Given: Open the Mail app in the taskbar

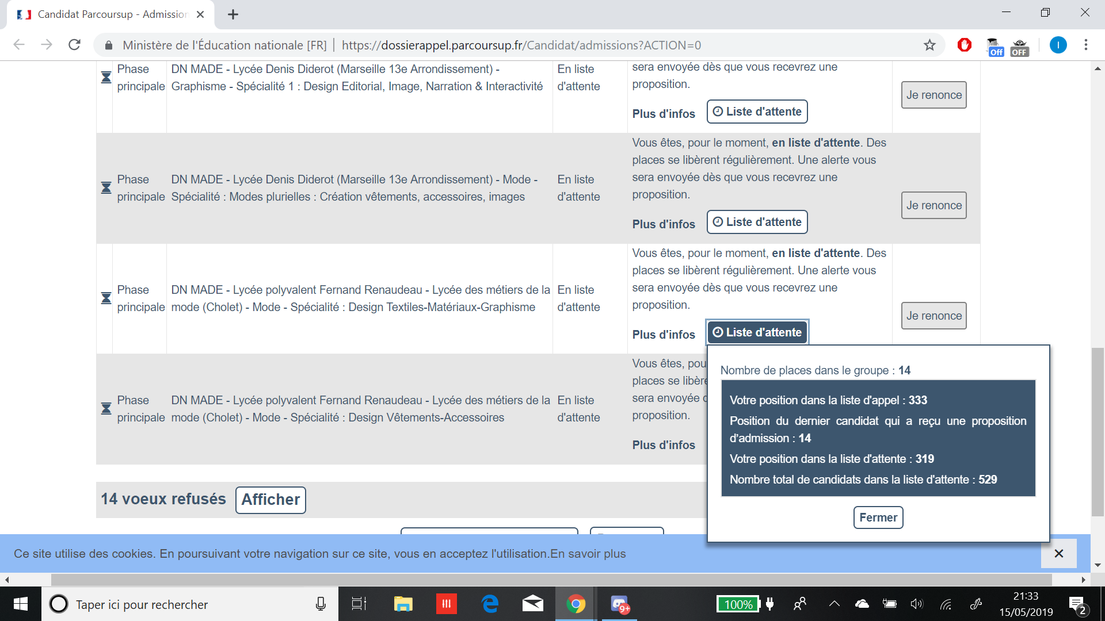Looking at the screenshot, I should coord(532,604).
